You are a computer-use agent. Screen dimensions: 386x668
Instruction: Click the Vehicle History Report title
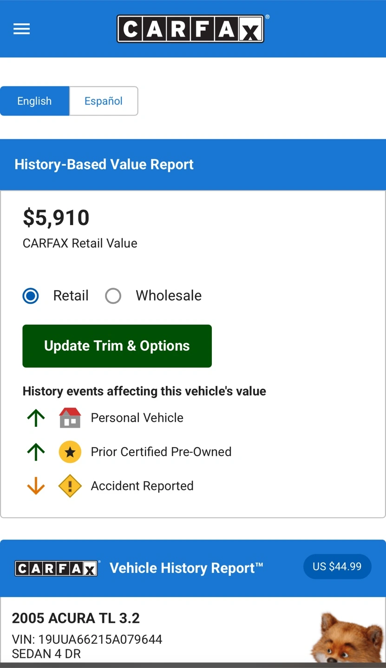pos(186,568)
